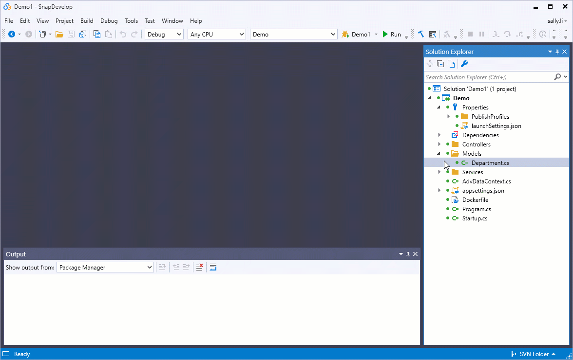Select the Dockerfile item

point(475,200)
